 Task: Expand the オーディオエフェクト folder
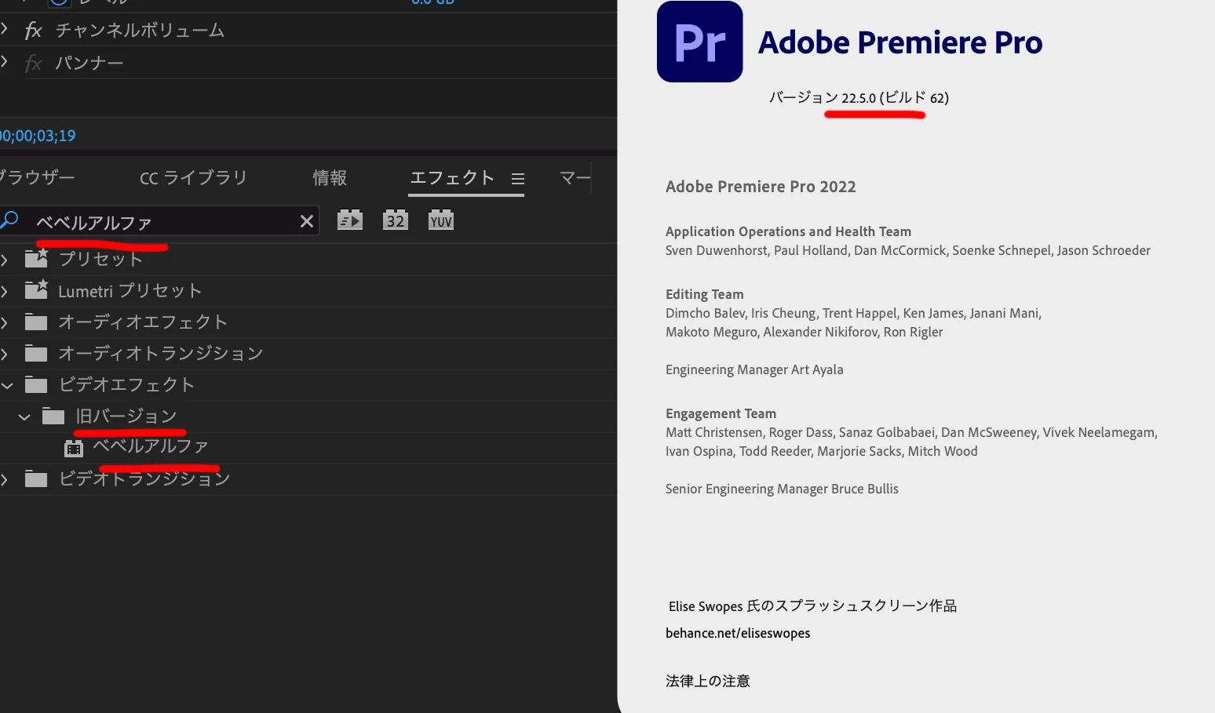click(x=5, y=322)
